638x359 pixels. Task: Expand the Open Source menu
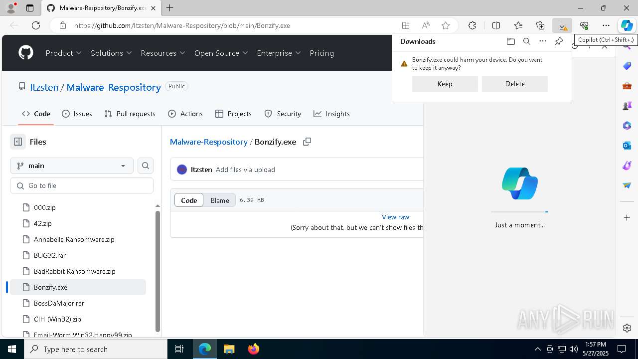[x=221, y=53]
